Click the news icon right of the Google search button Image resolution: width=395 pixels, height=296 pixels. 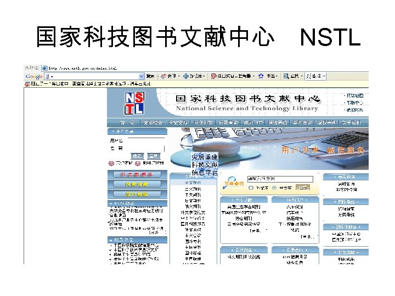pyautogui.click(x=163, y=76)
